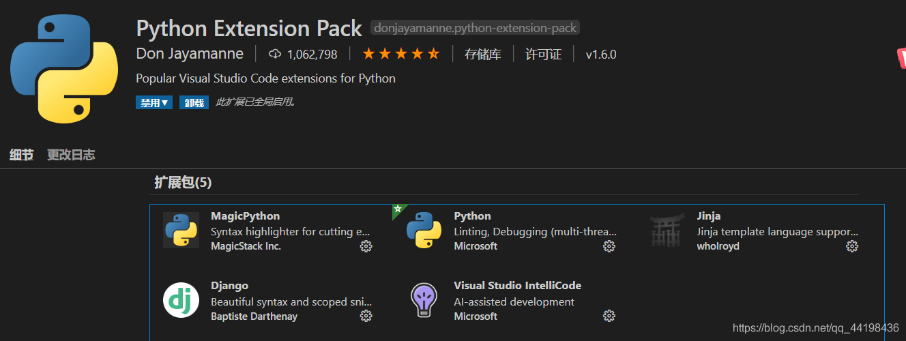Open the 禁用 disable dropdown

154,102
